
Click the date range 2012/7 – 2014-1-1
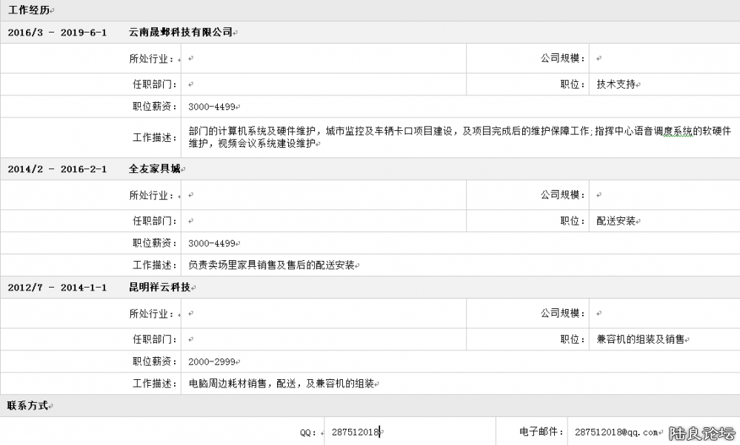coord(57,288)
